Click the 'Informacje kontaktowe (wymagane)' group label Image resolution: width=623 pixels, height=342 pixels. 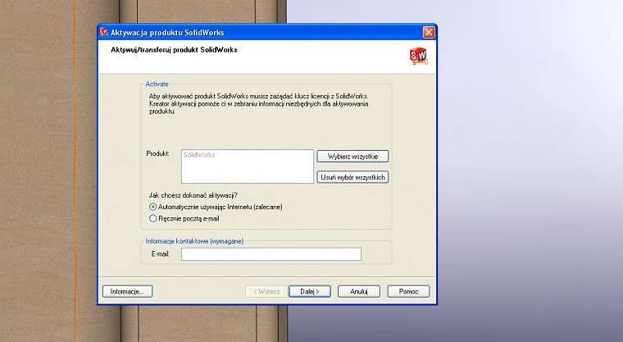pyautogui.click(x=194, y=241)
